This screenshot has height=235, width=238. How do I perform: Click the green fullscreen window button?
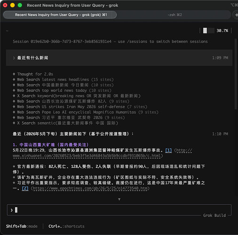point(20,5)
